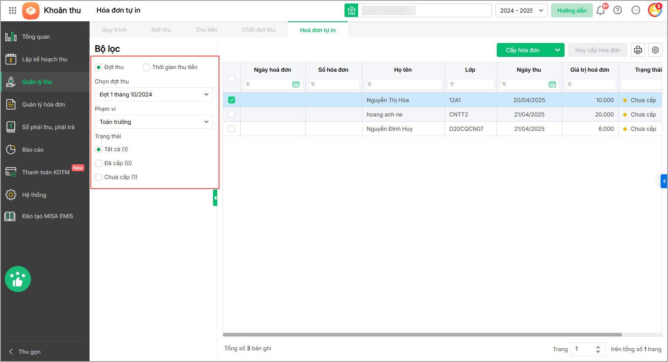Select the Đợt thu radio option
This screenshot has width=668, height=362.
(x=99, y=67)
